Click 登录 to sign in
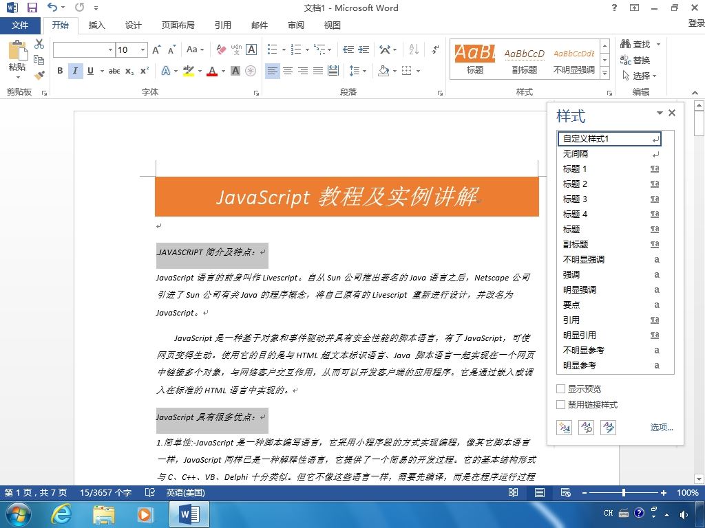Image resolution: width=705 pixels, height=528 pixels. point(696,23)
